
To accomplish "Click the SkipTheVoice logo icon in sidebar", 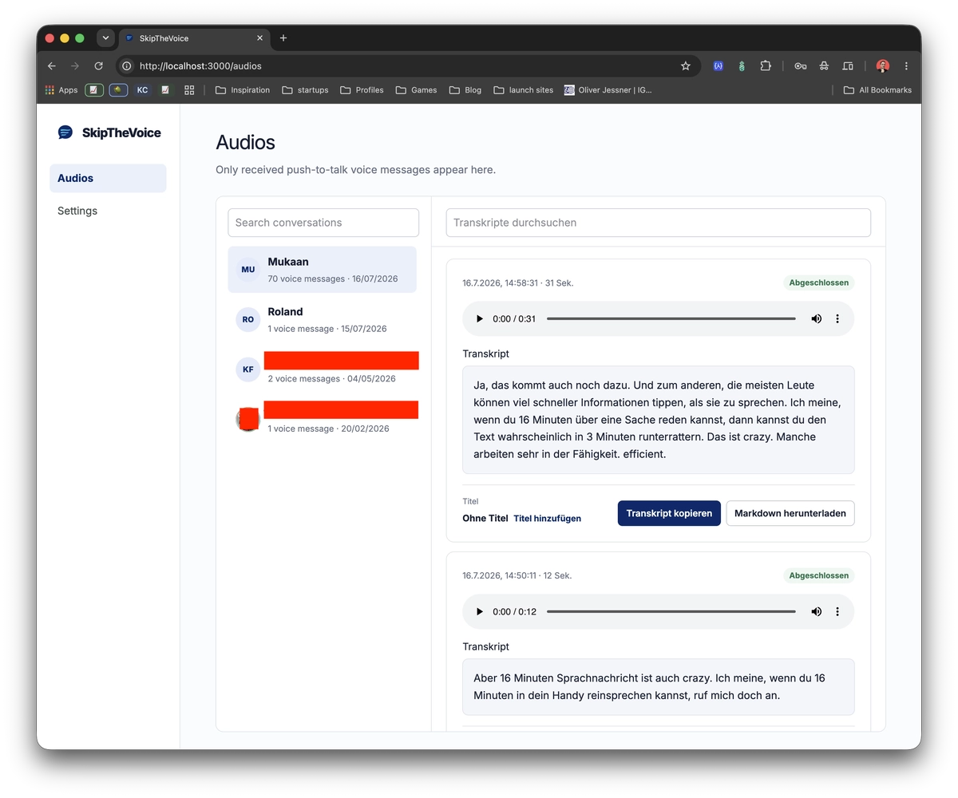I will (x=65, y=132).
